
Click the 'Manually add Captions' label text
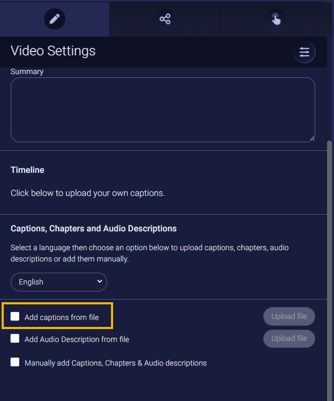click(x=115, y=363)
